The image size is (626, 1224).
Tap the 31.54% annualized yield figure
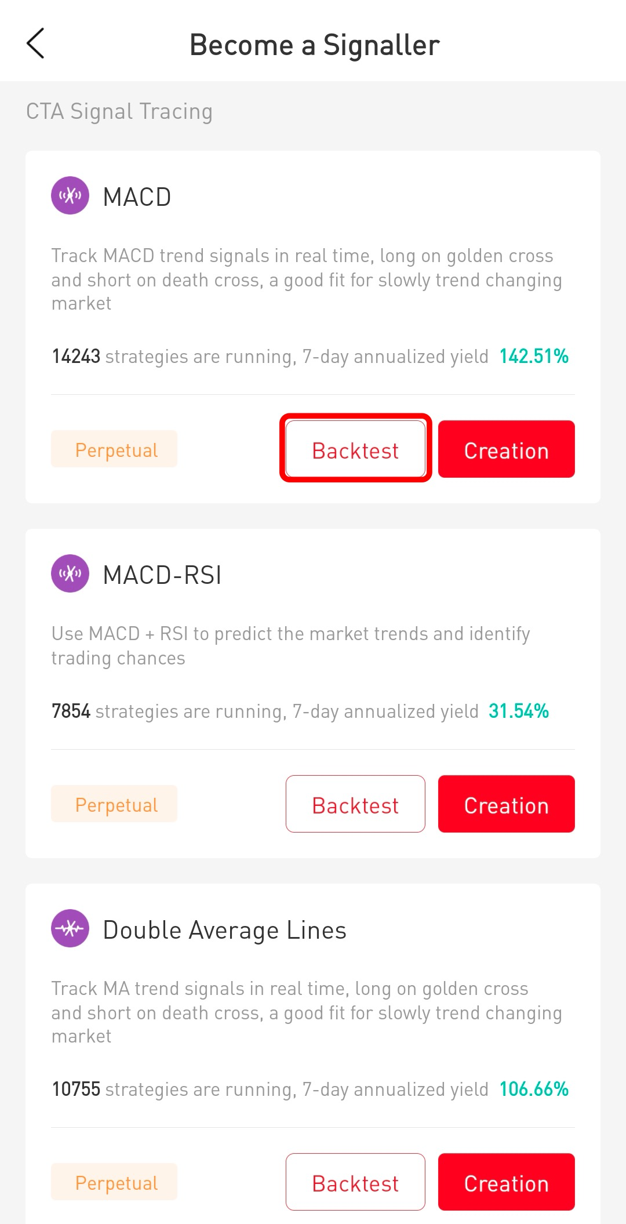pyautogui.click(x=518, y=711)
